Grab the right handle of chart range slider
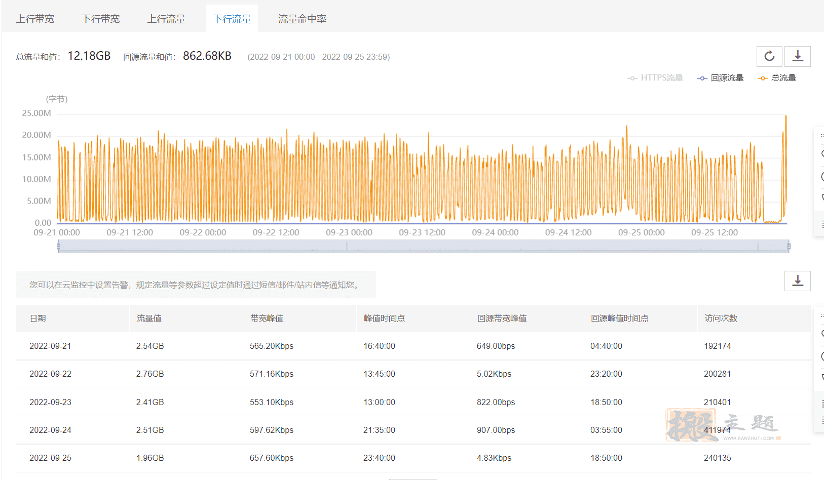Screen dimensions: 824x480 click(789, 247)
